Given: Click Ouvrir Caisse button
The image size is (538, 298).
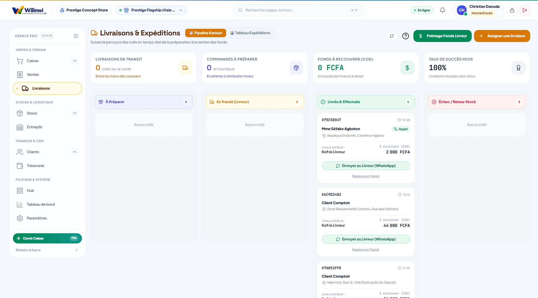Looking at the screenshot, I should tap(47, 238).
